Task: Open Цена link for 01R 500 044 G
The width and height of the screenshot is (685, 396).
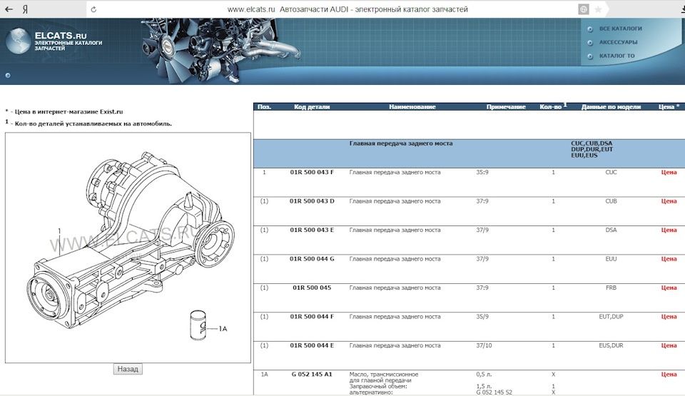Action: (x=669, y=259)
